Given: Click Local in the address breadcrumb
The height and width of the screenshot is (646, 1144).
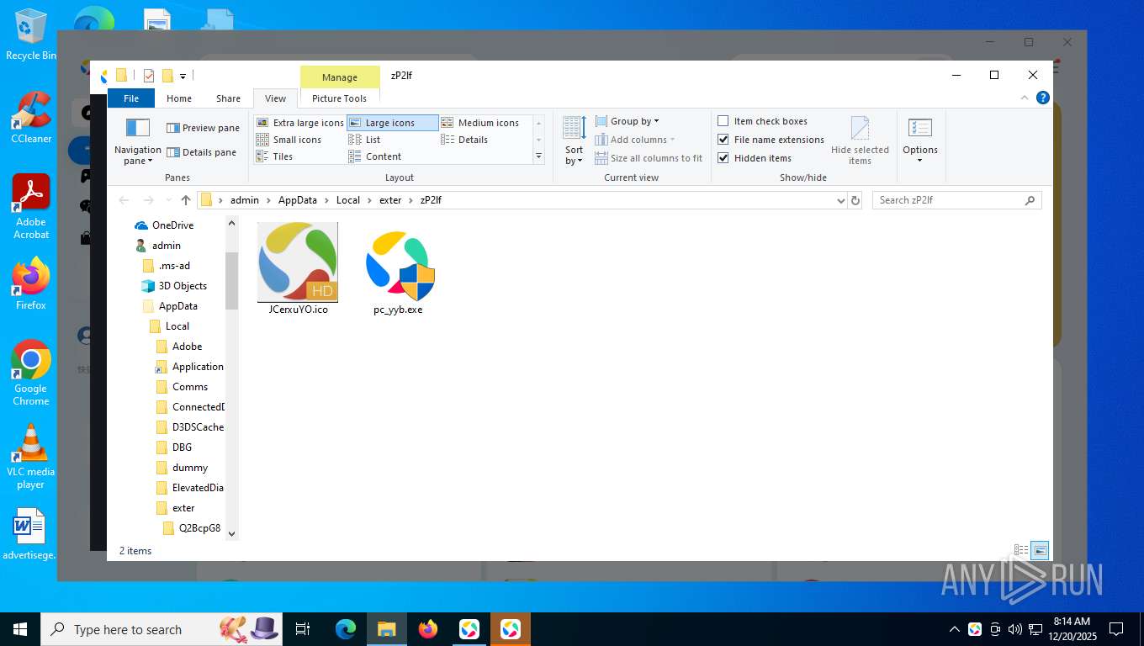Looking at the screenshot, I should point(348,200).
